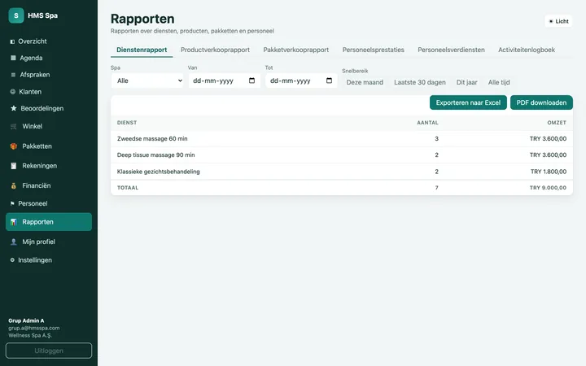Click the TRY 1.800,00 revenue value
This screenshot has width=586, height=366.
click(549, 172)
